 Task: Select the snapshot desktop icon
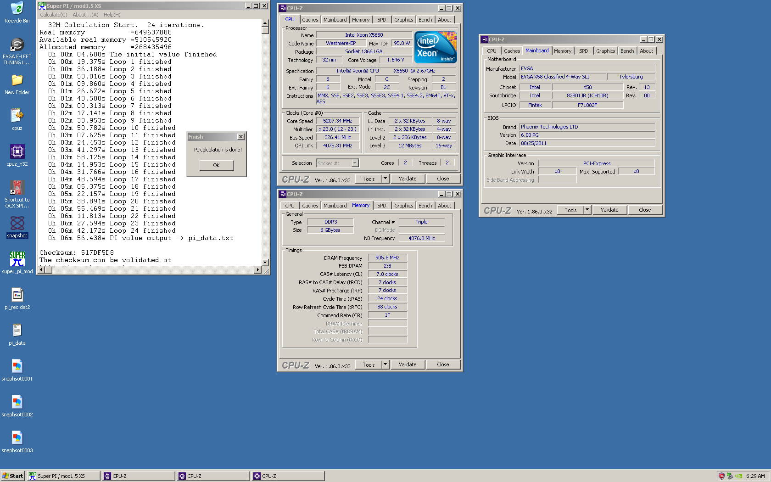pyautogui.click(x=17, y=227)
